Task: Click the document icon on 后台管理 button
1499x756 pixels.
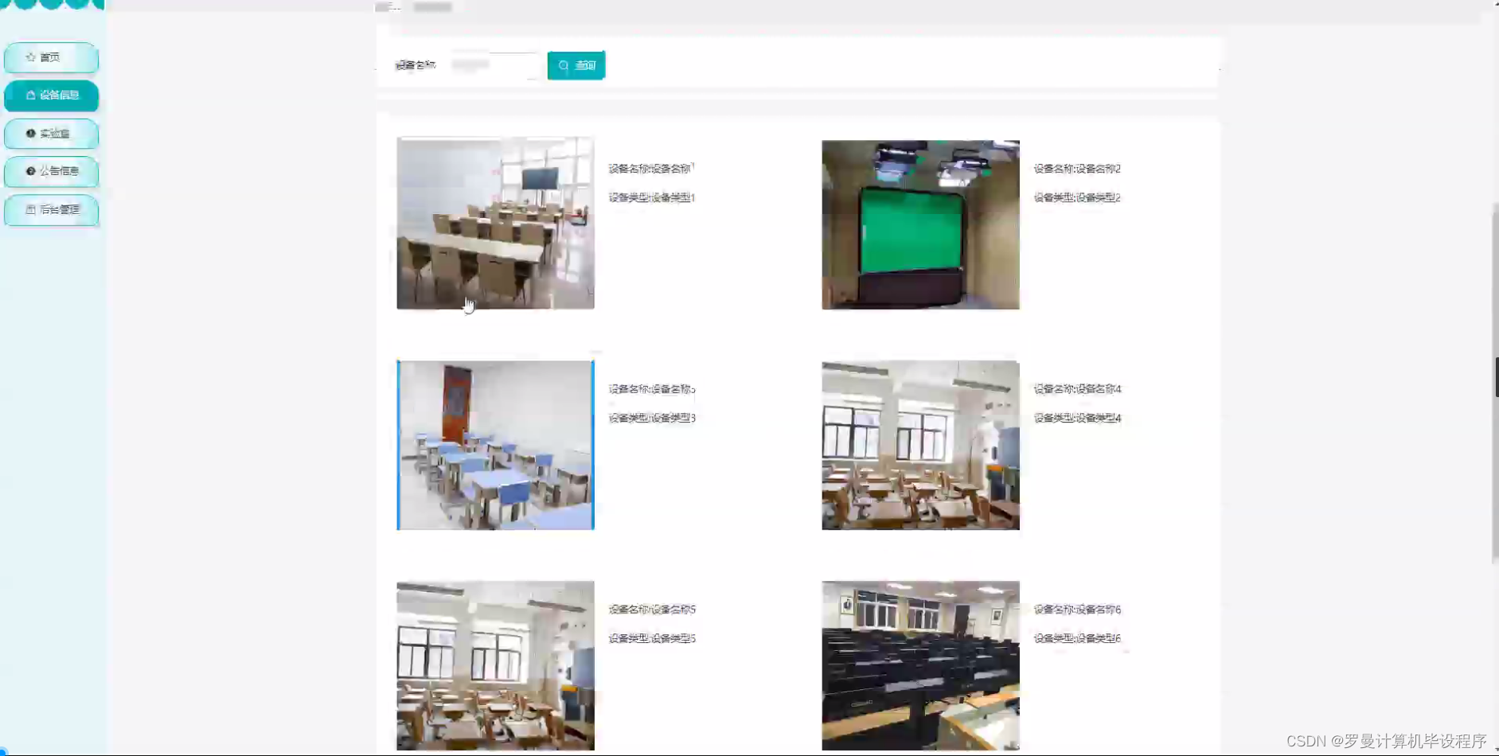Action: [x=29, y=209]
